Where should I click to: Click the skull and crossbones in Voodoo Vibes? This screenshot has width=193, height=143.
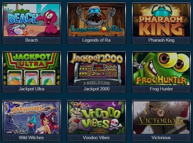(x=115, y=124)
